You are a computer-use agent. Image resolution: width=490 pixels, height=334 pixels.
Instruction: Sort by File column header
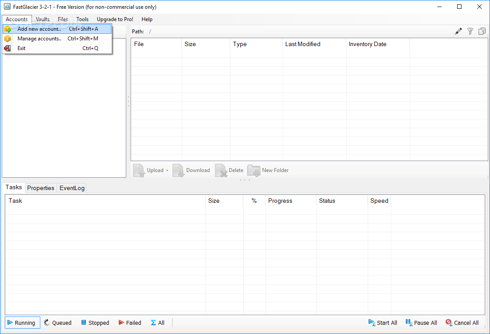click(x=156, y=44)
